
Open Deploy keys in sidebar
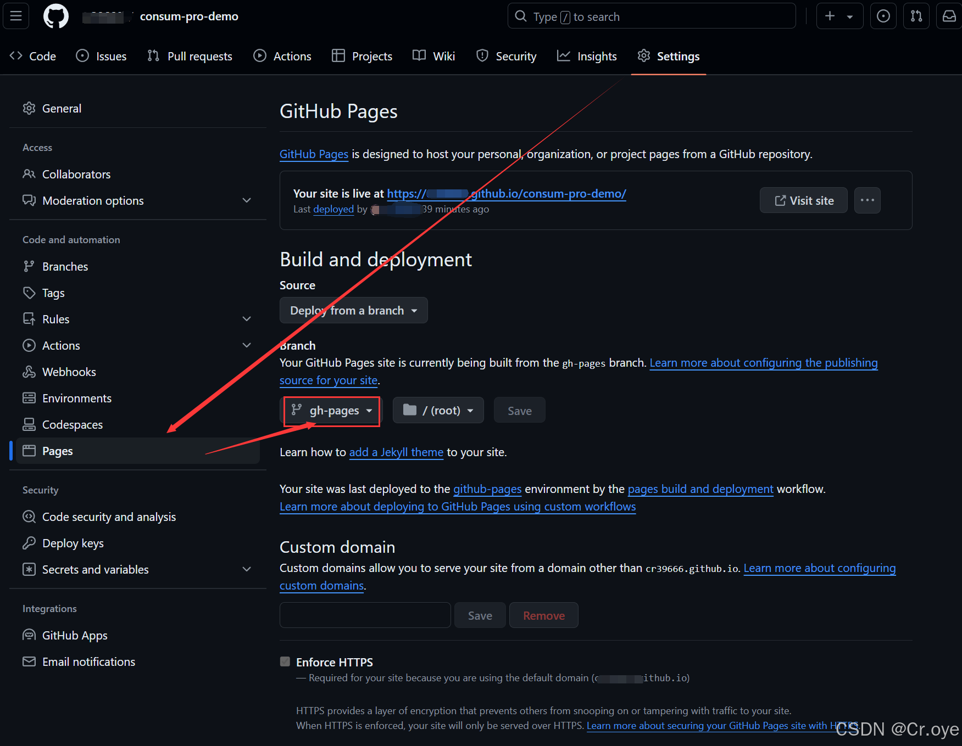[137, 543]
